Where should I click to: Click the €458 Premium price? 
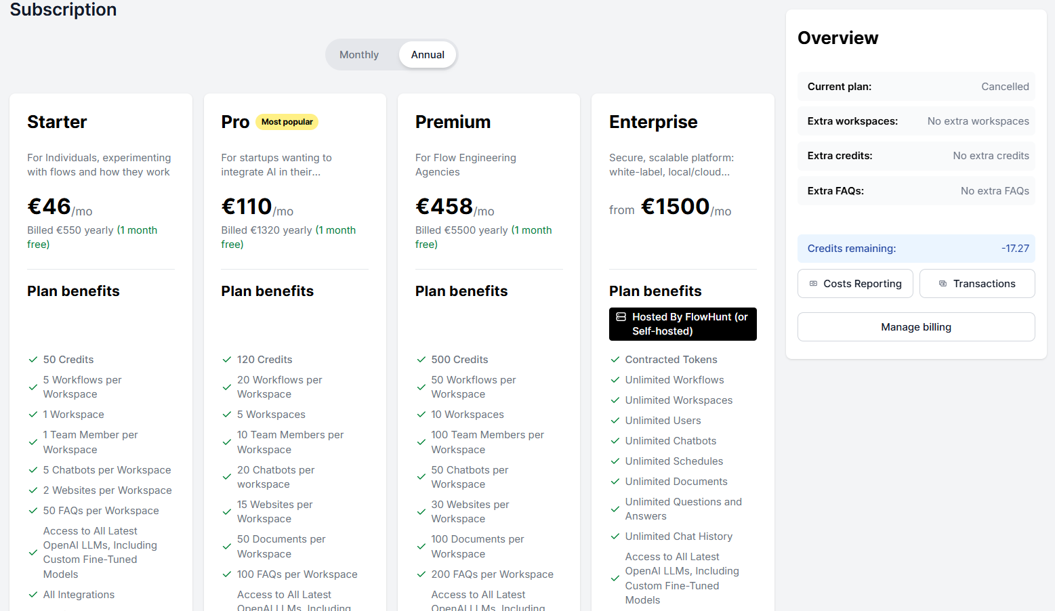pyautogui.click(x=444, y=207)
